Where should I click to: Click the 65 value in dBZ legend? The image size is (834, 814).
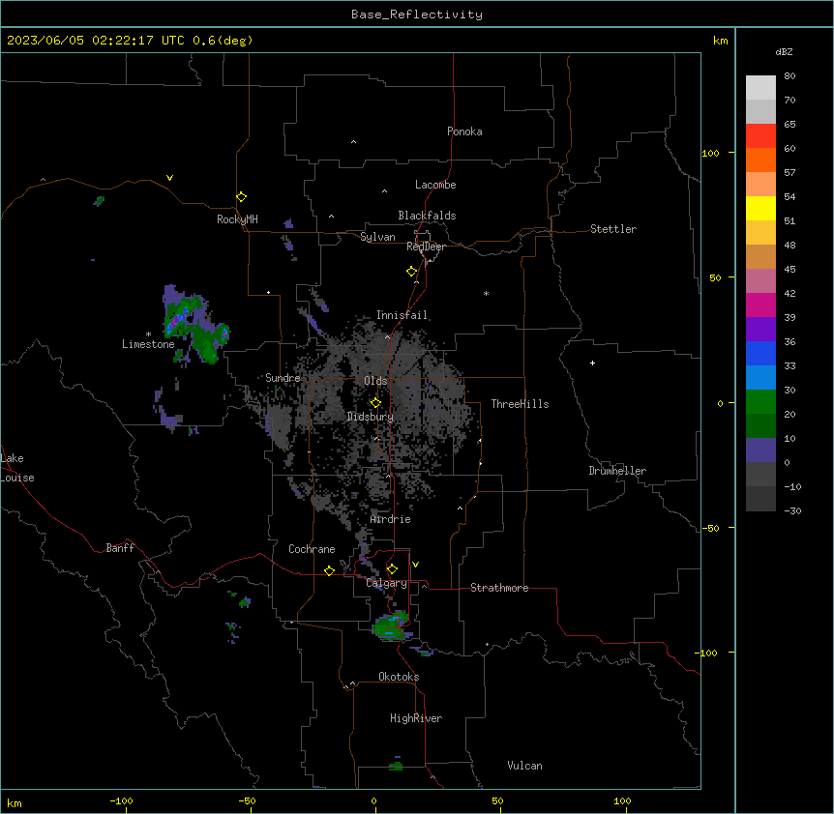(x=789, y=125)
